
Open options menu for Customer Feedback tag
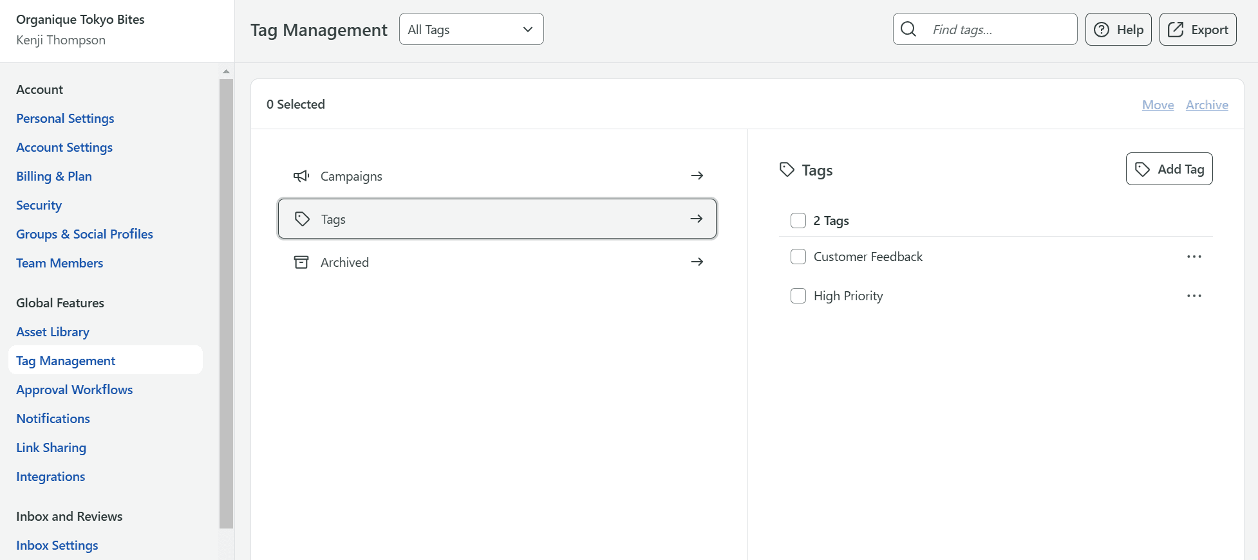click(1194, 257)
